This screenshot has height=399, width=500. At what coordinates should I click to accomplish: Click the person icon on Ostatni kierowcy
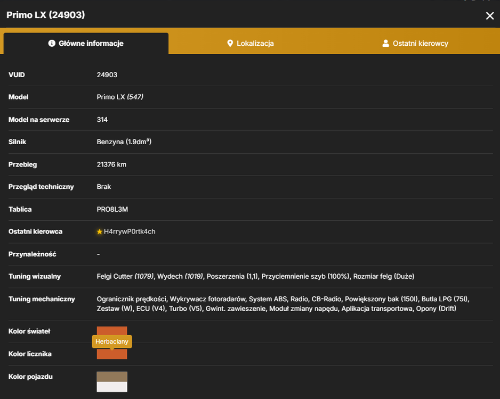[385, 43]
